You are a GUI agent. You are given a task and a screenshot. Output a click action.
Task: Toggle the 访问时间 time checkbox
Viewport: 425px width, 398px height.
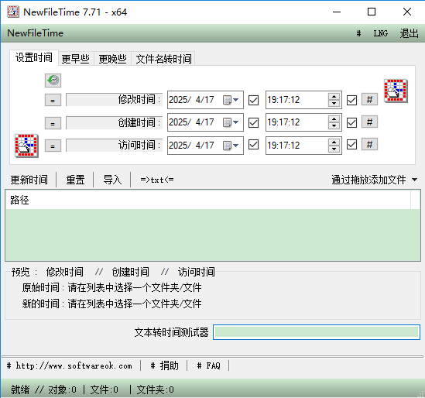(x=351, y=145)
